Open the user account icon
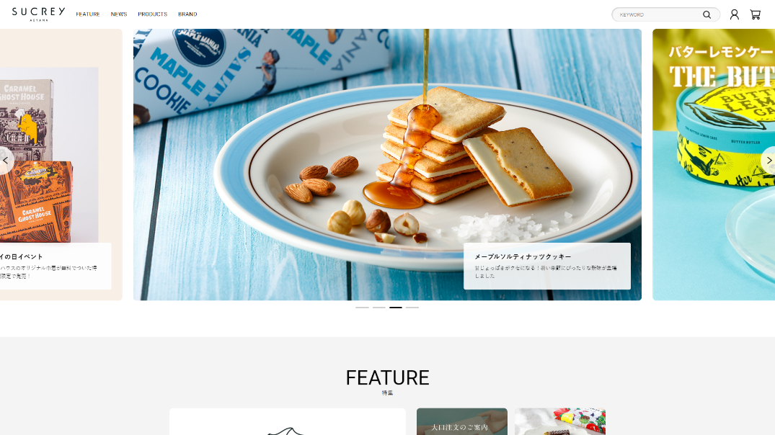The height and width of the screenshot is (435, 775). [x=735, y=15]
